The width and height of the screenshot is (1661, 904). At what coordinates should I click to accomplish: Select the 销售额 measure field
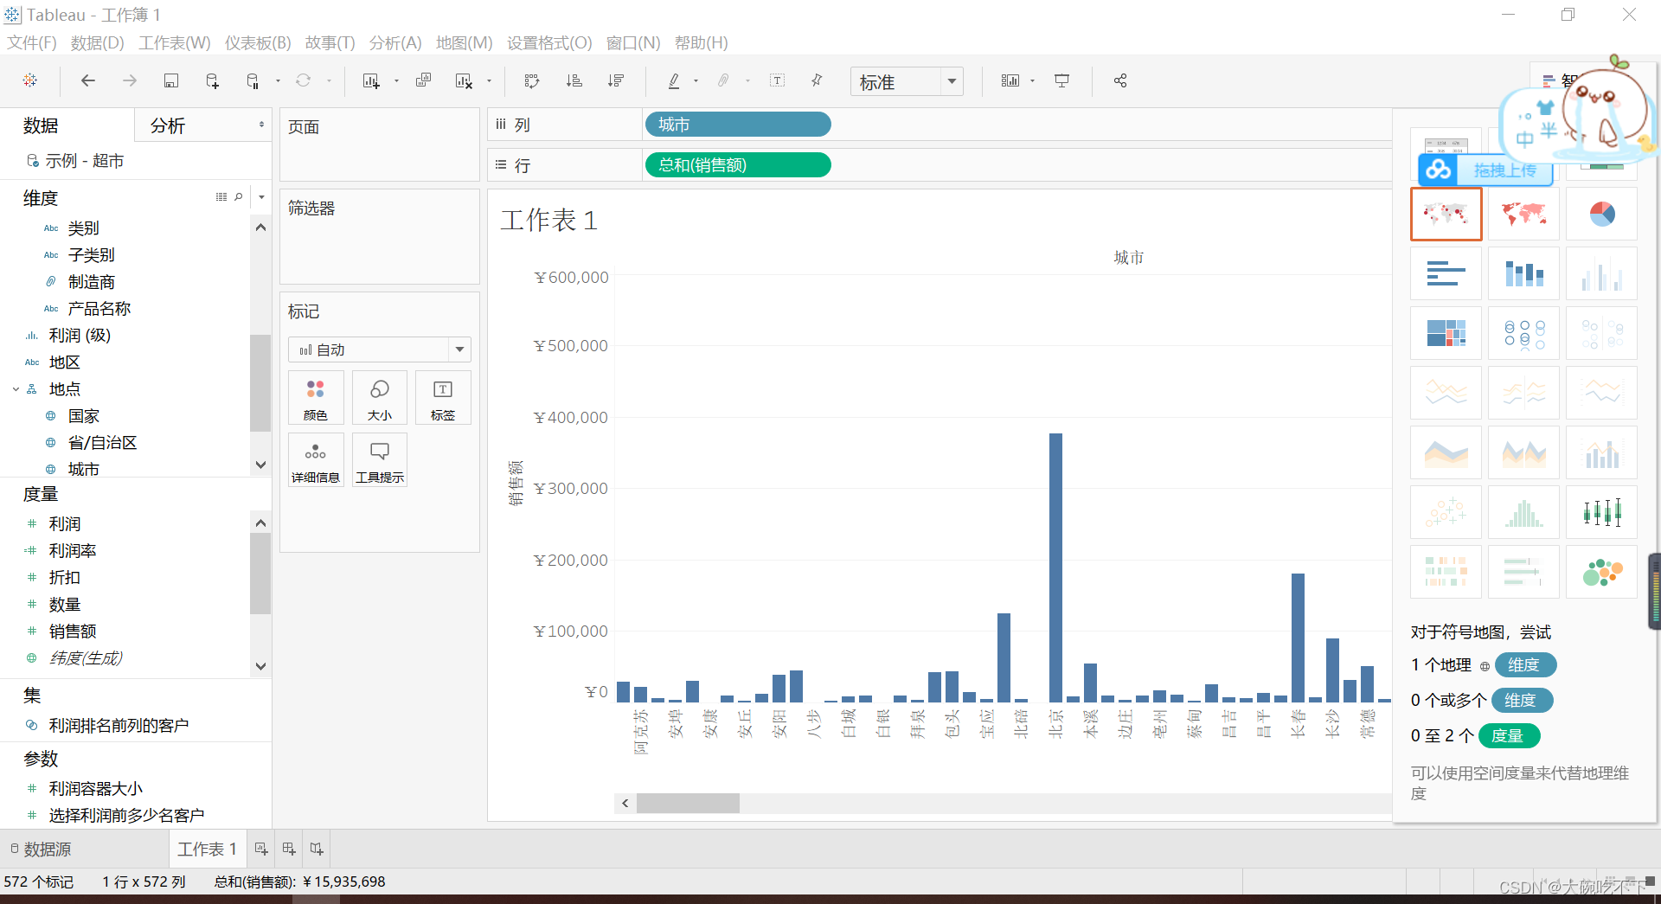73,632
